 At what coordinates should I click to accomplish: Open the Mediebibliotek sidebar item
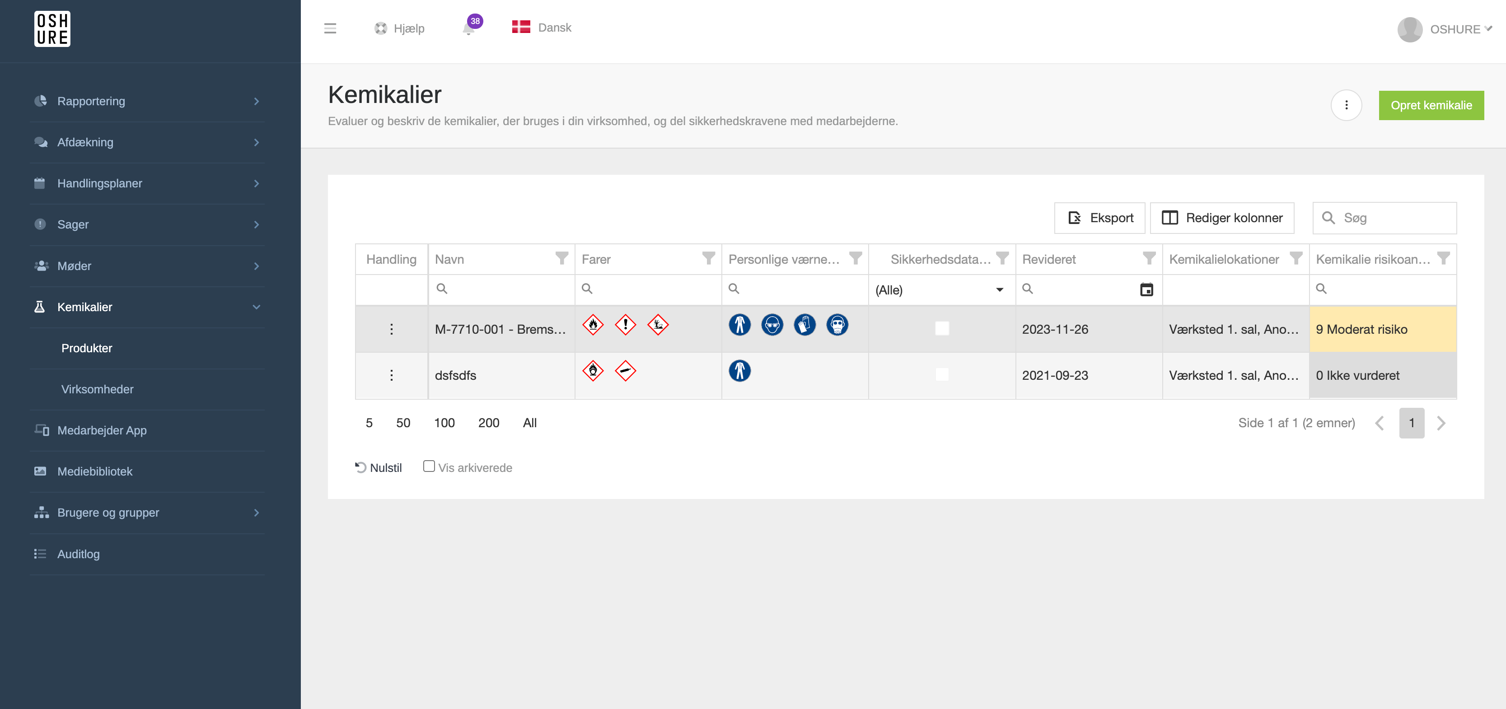(95, 471)
